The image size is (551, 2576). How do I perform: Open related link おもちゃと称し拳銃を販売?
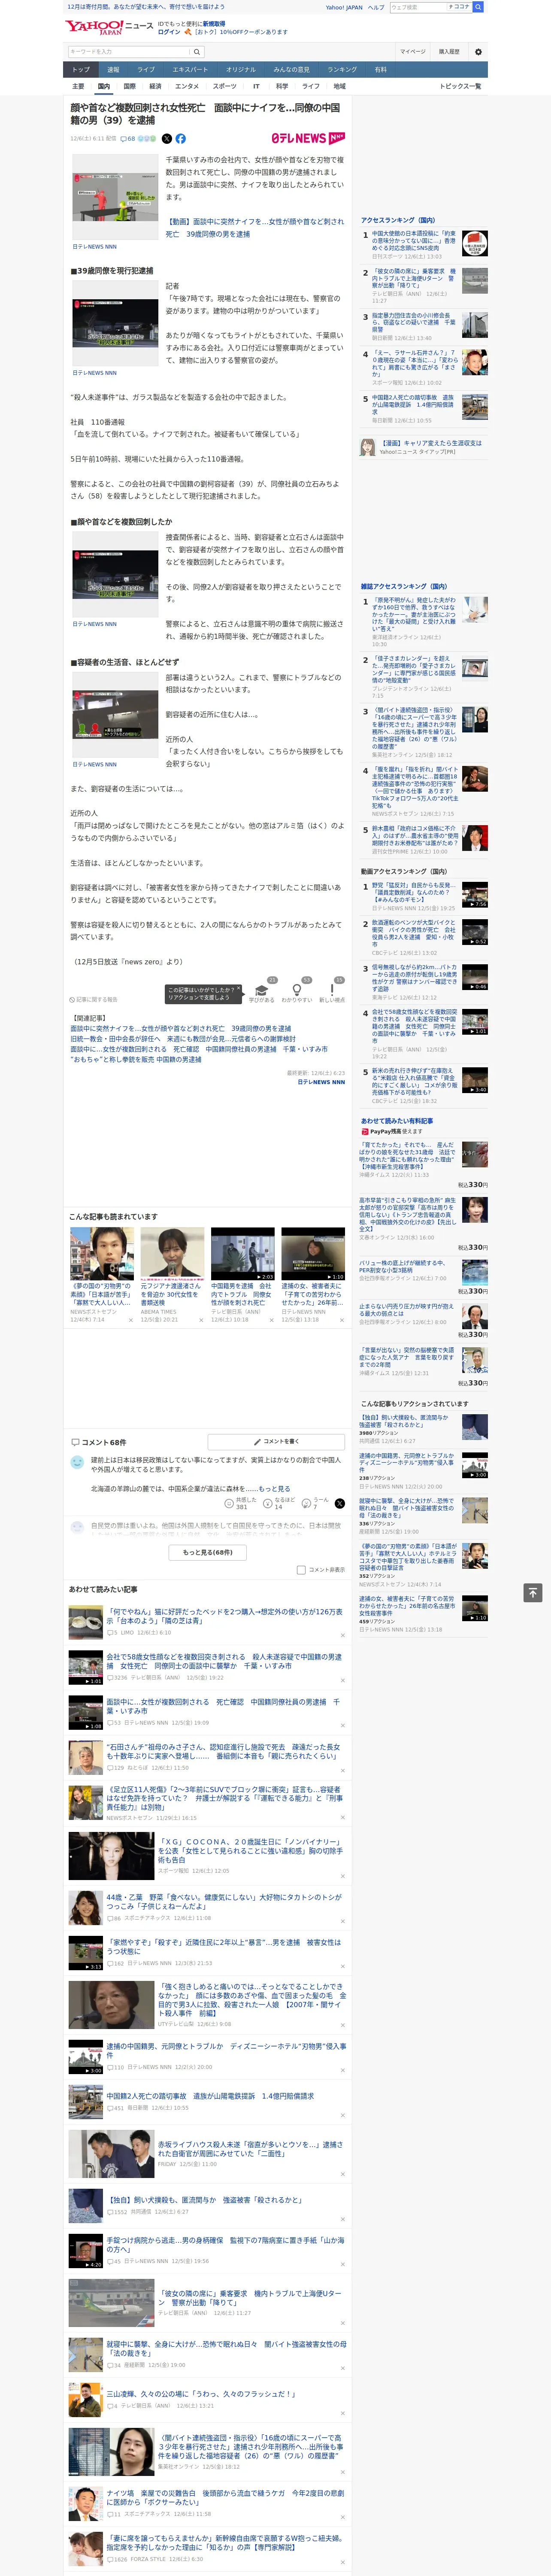(x=136, y=1059)
